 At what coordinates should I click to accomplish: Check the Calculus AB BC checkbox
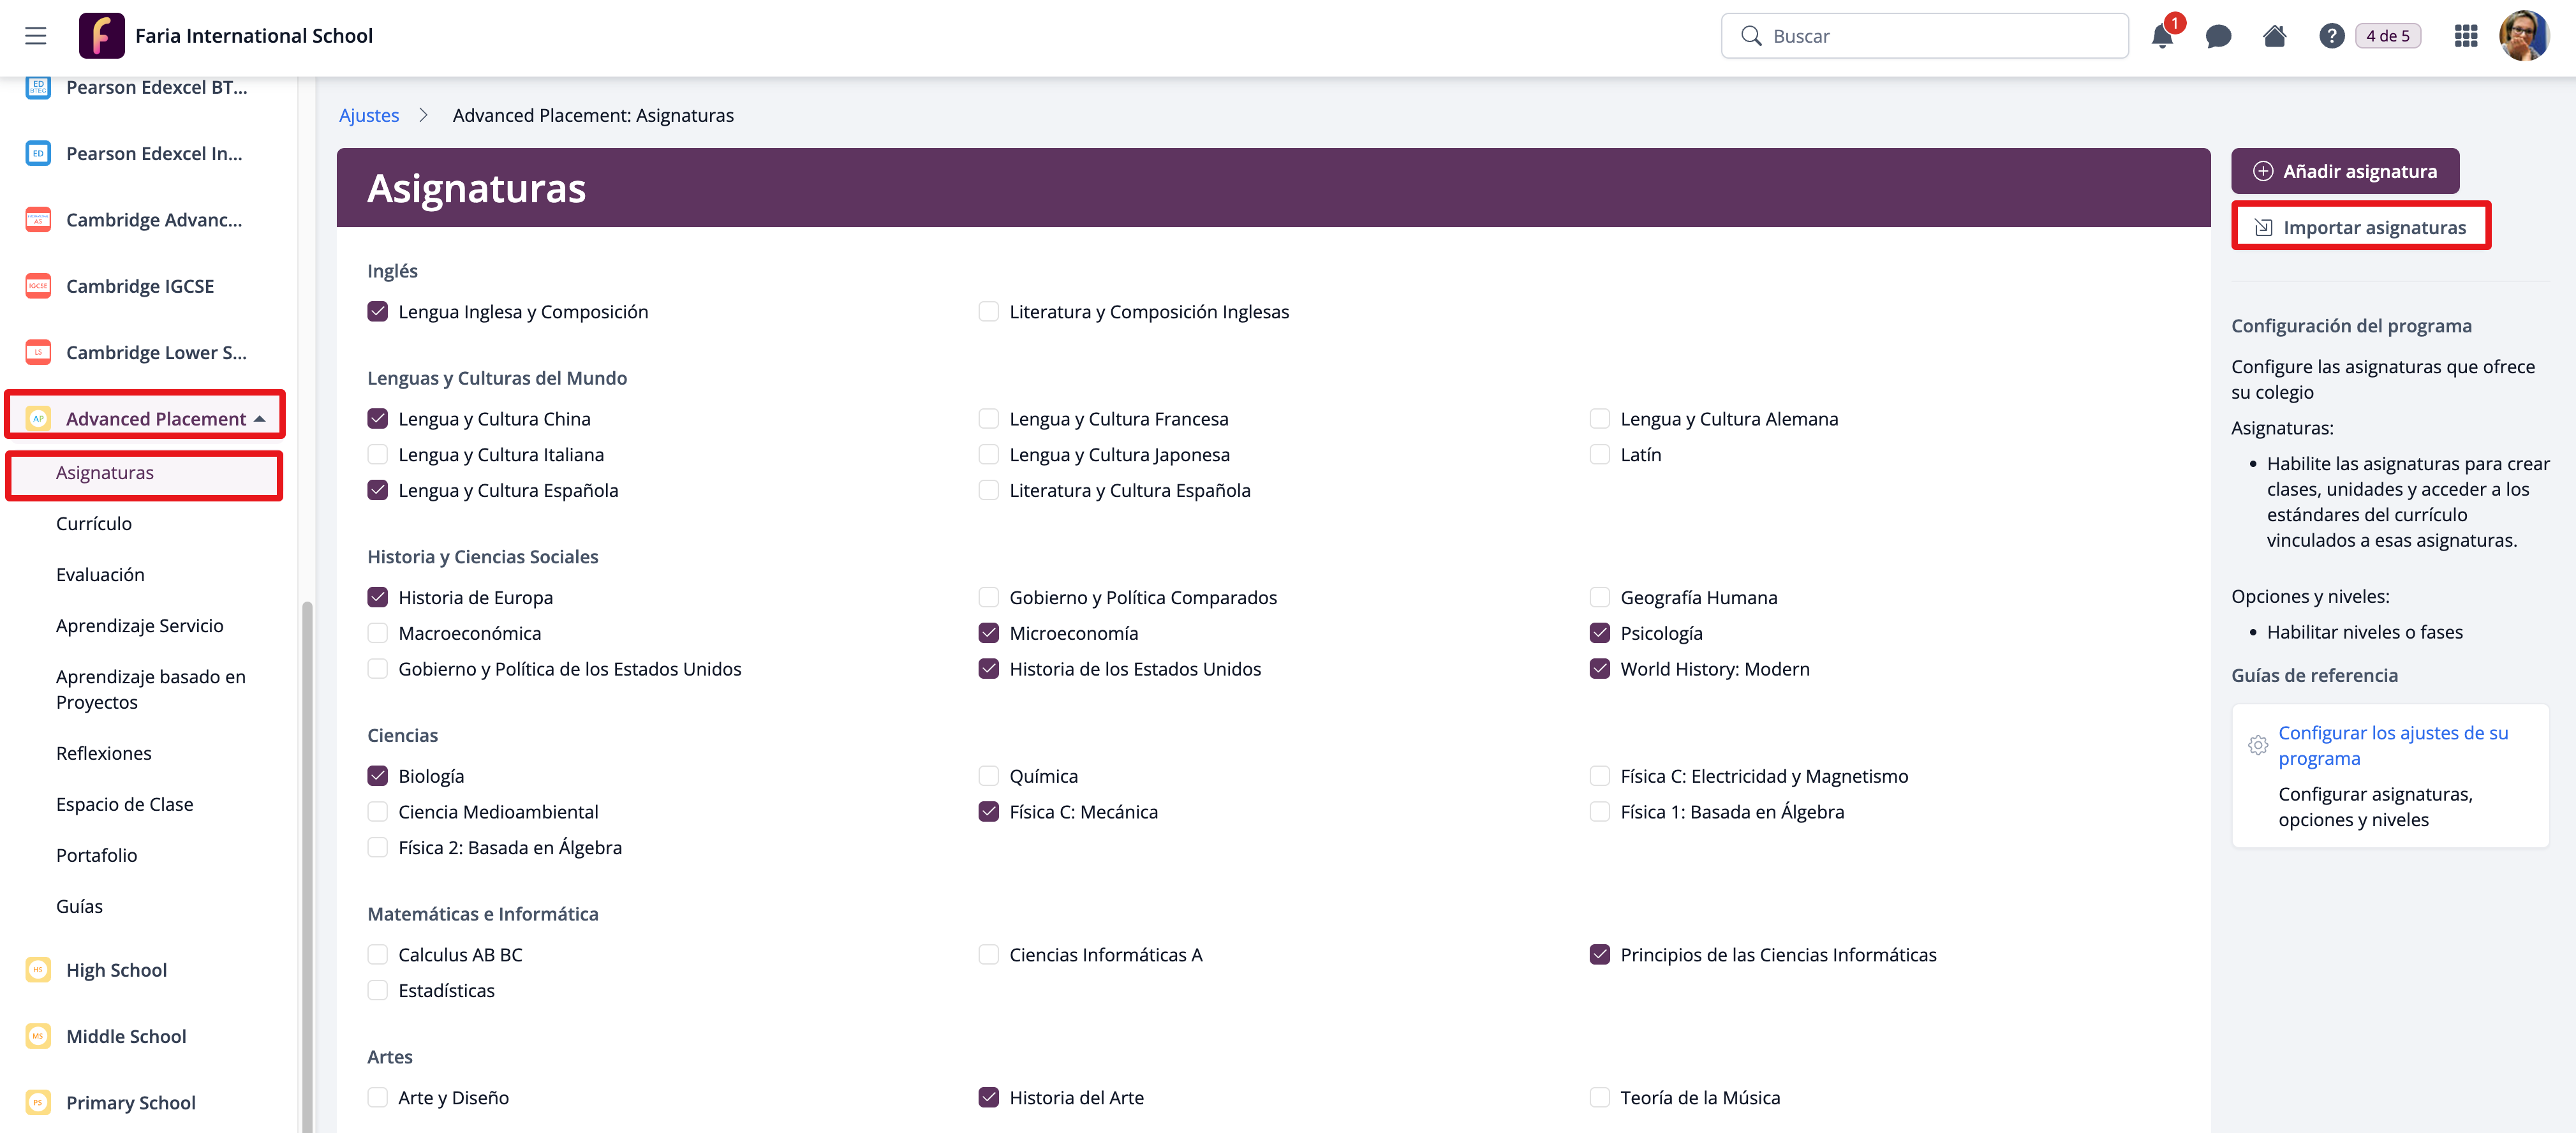(377, 954)
